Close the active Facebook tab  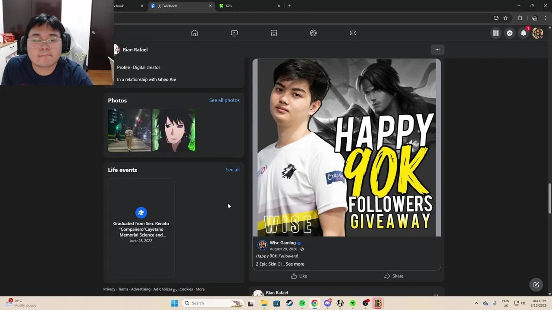pos(210,6)
